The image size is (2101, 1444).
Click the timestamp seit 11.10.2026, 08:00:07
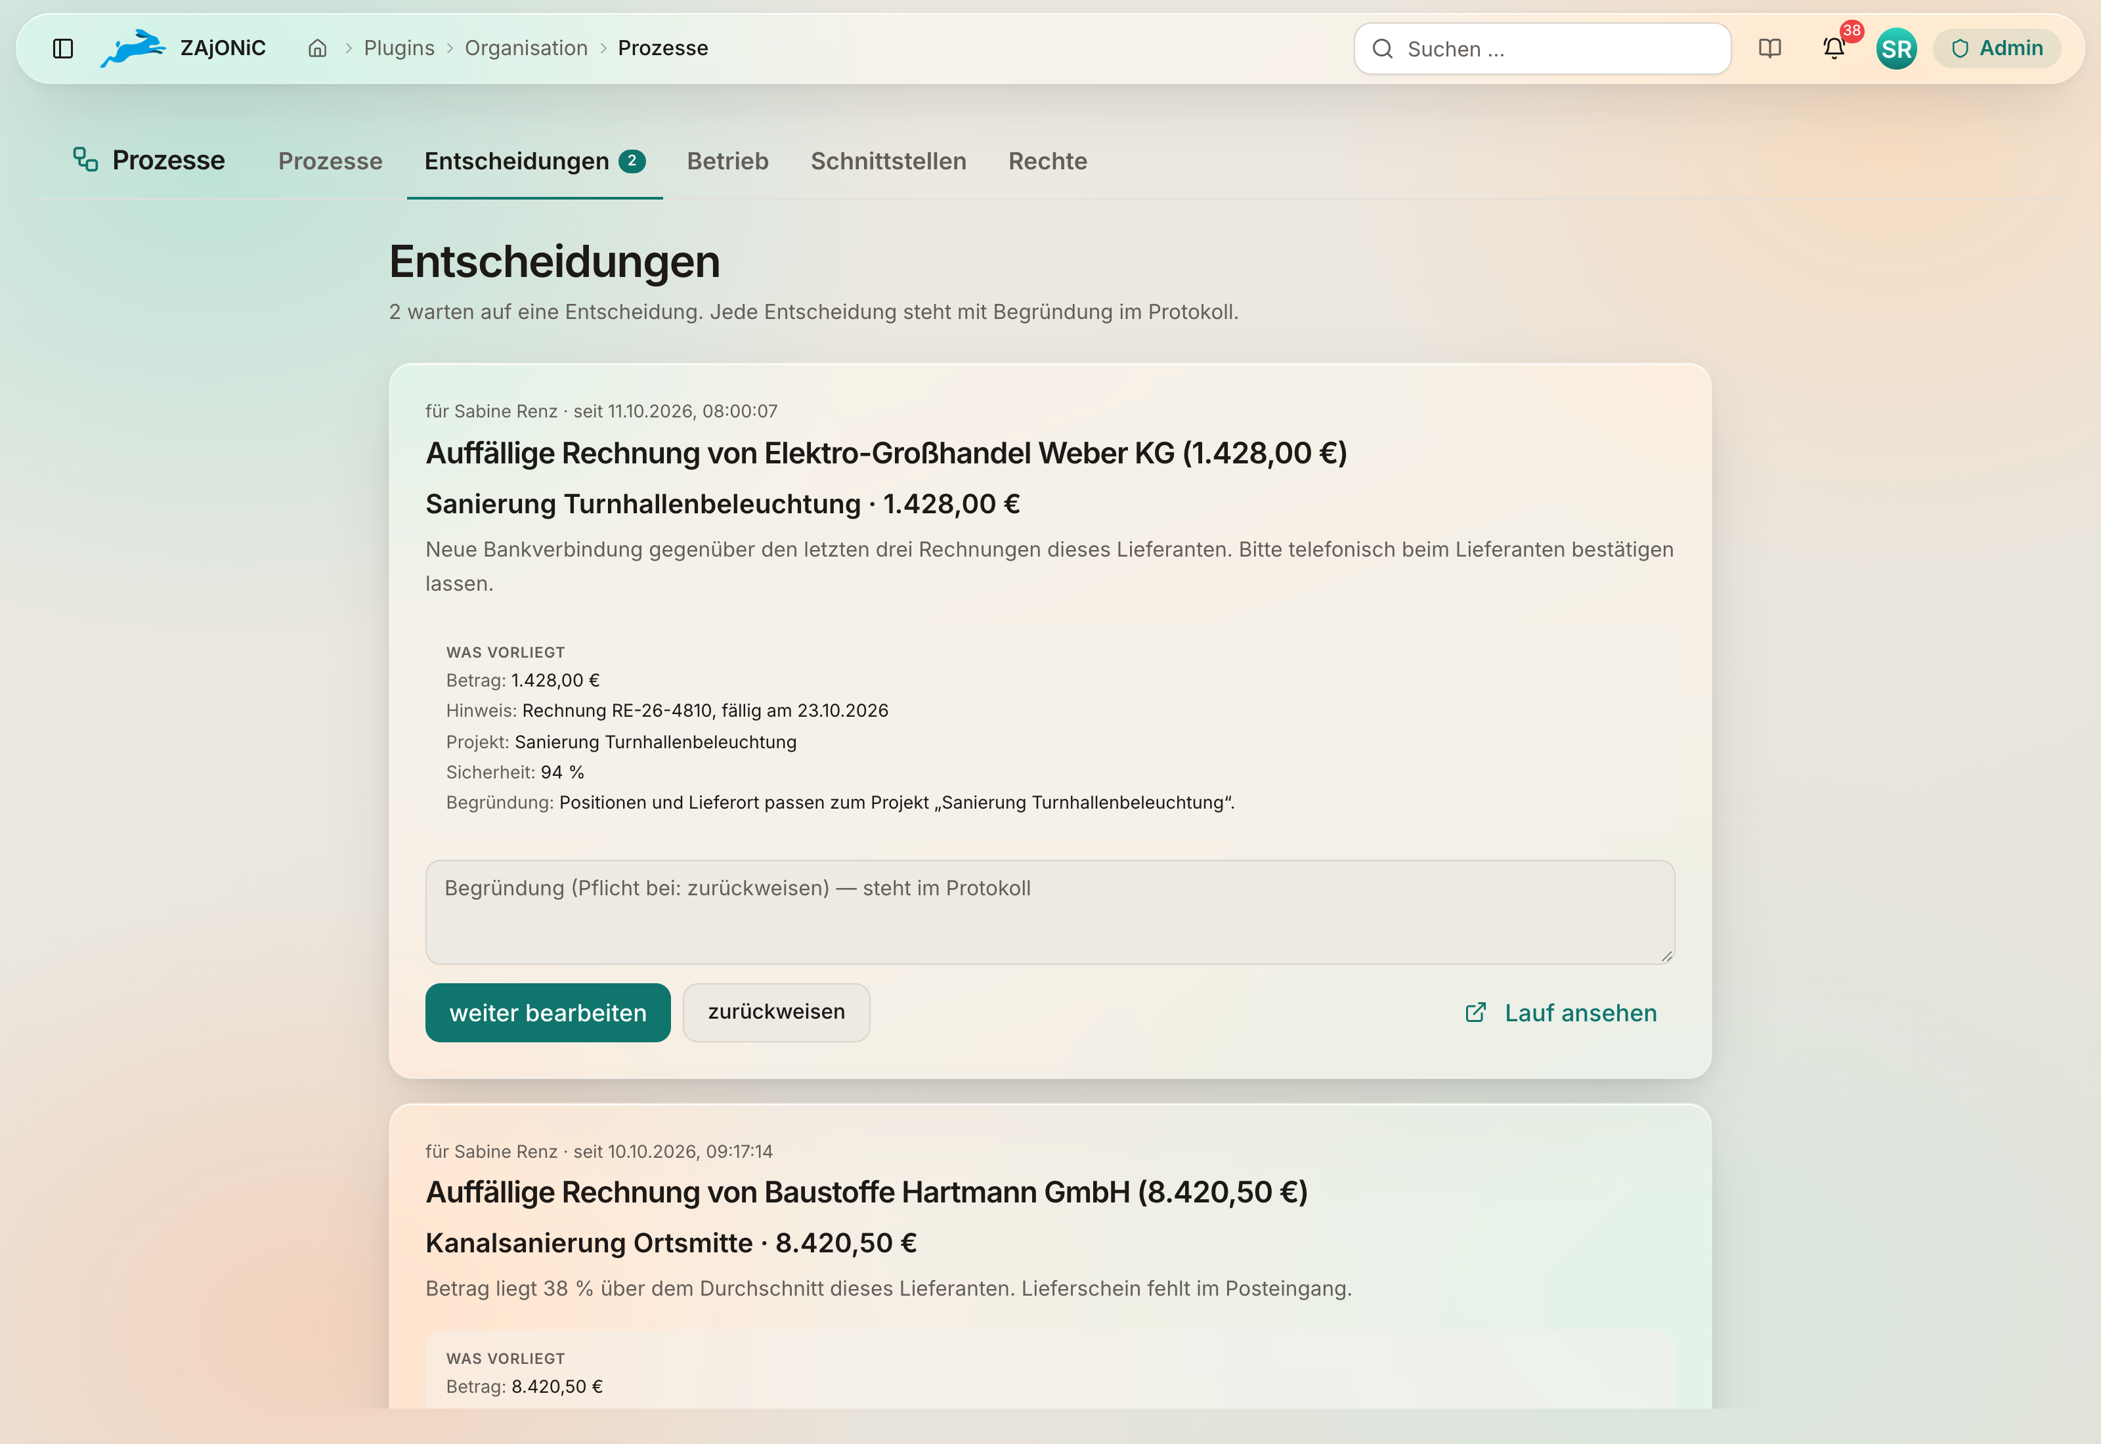pos(676,411)
